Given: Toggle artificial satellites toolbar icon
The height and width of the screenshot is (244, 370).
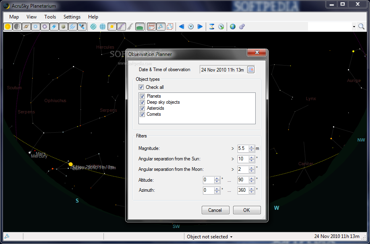Looking at the screenshot, I should click(82, 27).
